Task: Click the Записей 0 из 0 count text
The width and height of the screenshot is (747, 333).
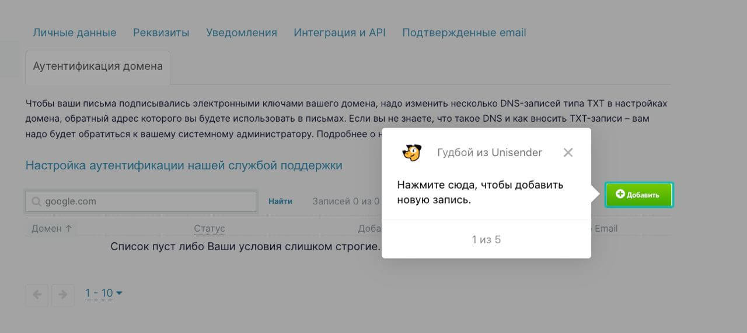Action: tap(345, 201)
